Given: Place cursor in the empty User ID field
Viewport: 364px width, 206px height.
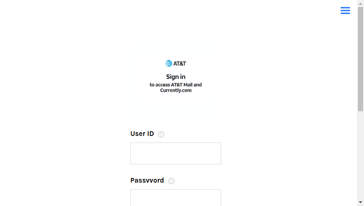Looking at the screenshot, I should 175,154.
